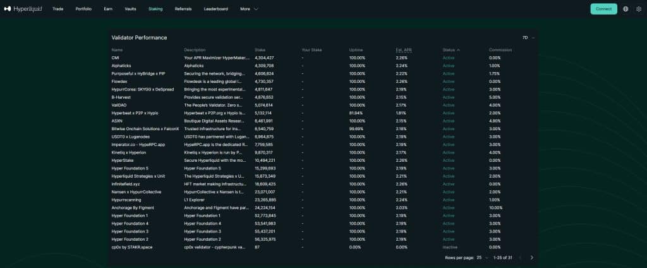Select USDT0 x Luganodes validator

pos(130,137)
